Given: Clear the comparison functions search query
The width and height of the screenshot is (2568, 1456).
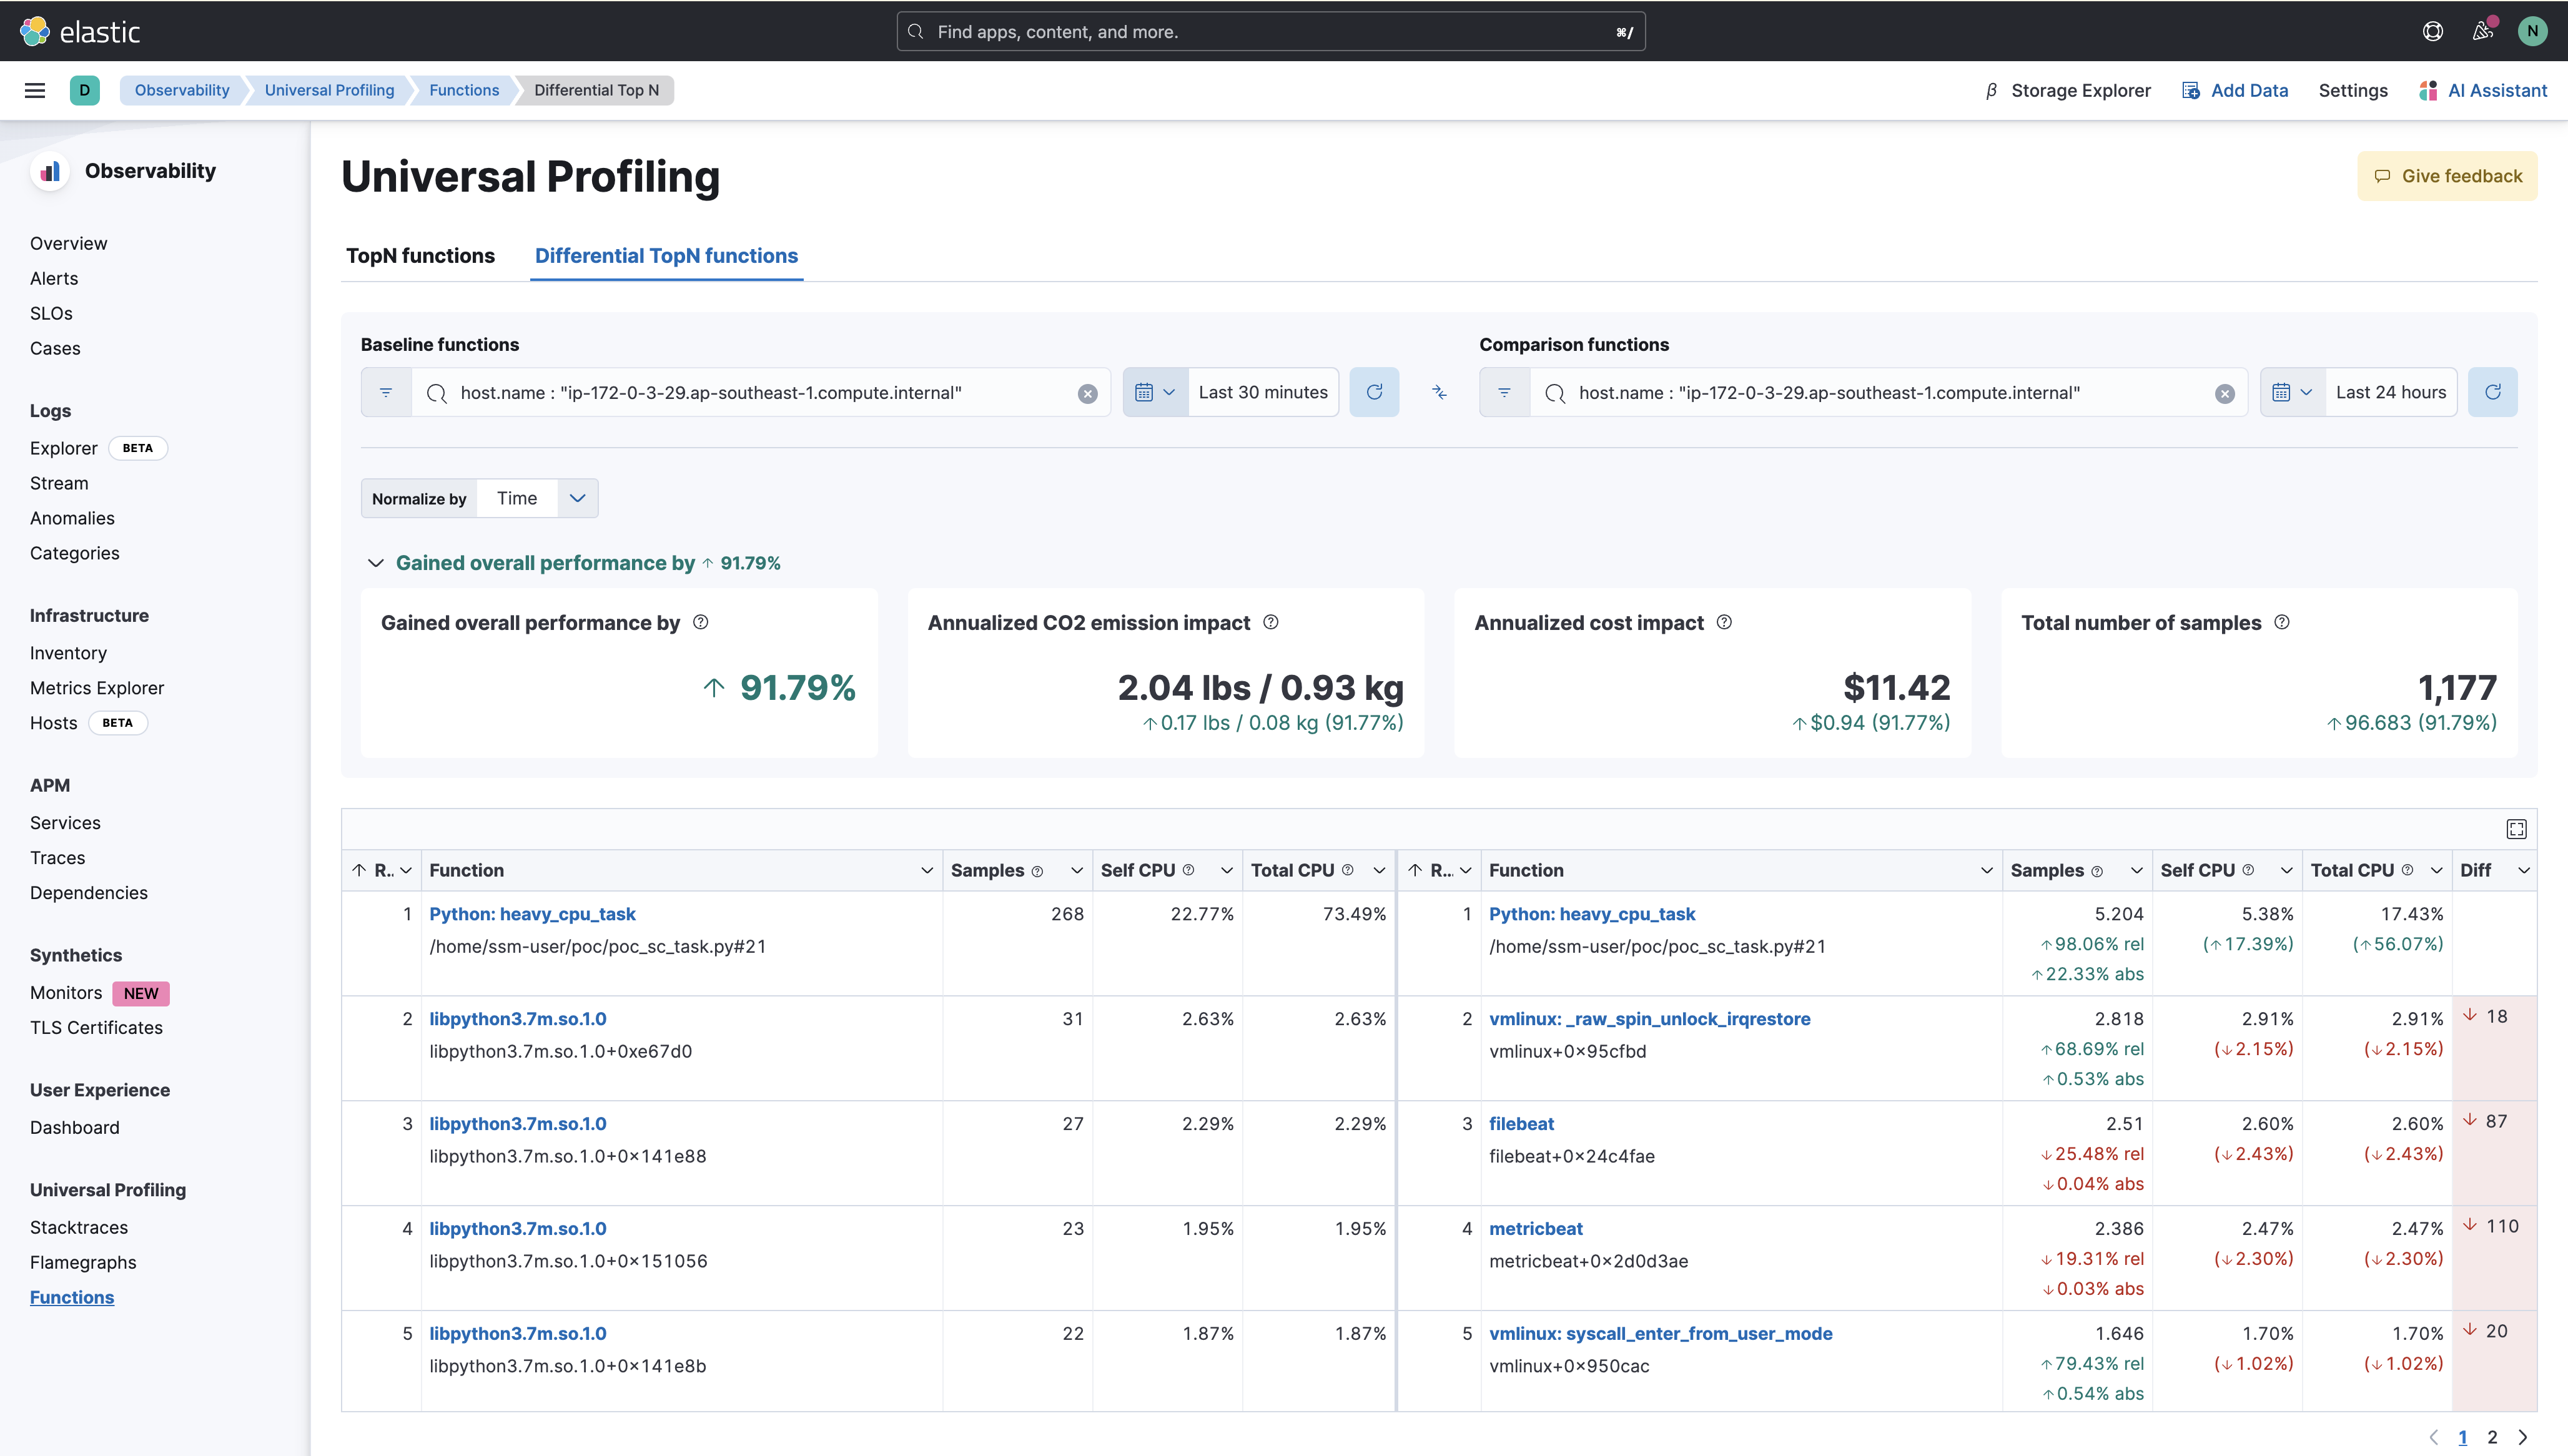Looking at the screenshot, I should click(x=2224, y=393).
